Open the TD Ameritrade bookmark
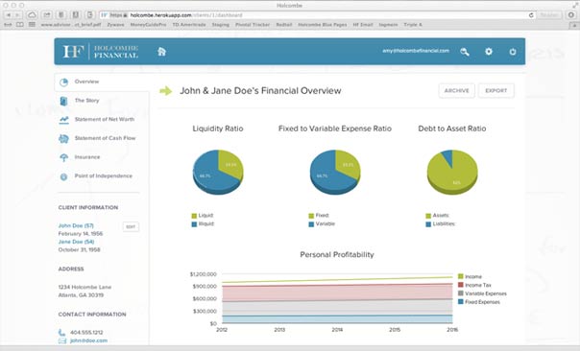Viewport: 580px width, 351px height. [x=189, y=25]
